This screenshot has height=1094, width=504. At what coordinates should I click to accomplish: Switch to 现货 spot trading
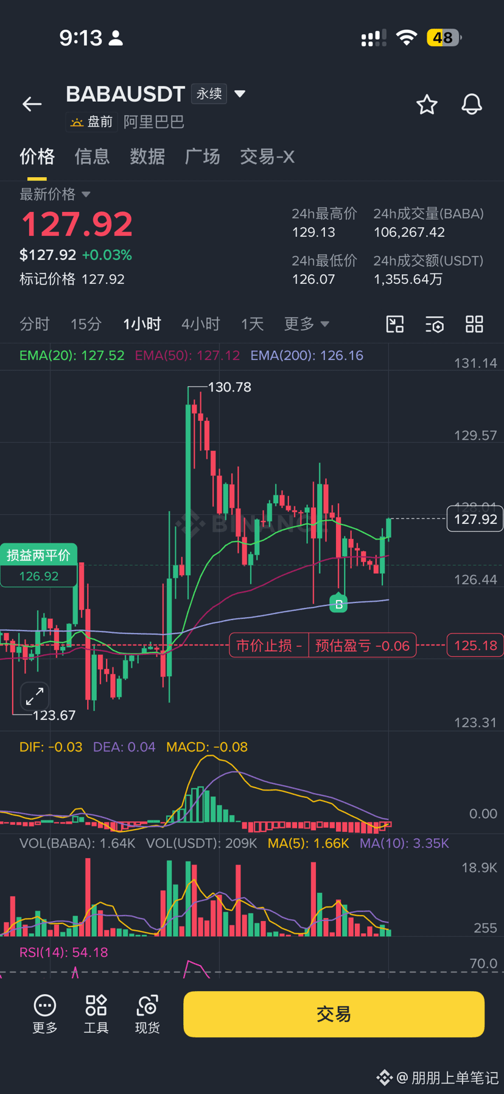coord(147,1014)
